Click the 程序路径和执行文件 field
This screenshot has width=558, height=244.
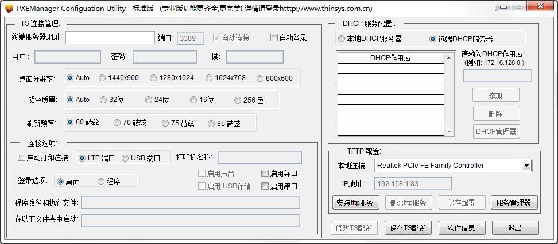(191, 203)
